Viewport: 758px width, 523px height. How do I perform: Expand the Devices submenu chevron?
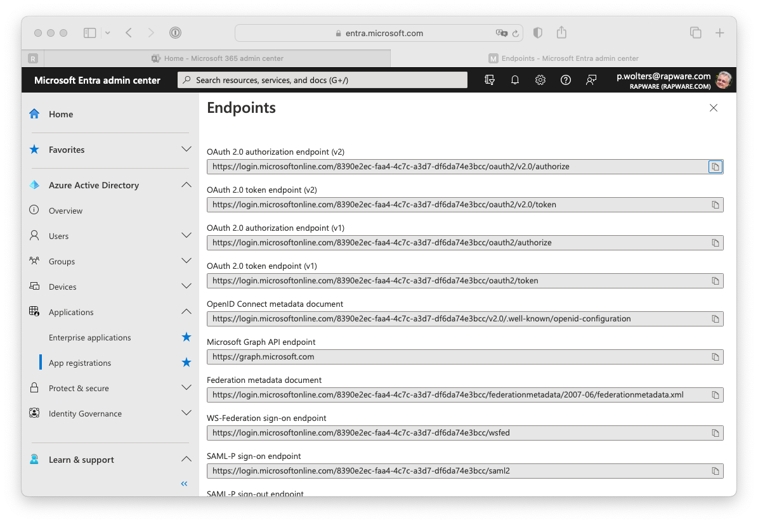click(x=186, y=287)
